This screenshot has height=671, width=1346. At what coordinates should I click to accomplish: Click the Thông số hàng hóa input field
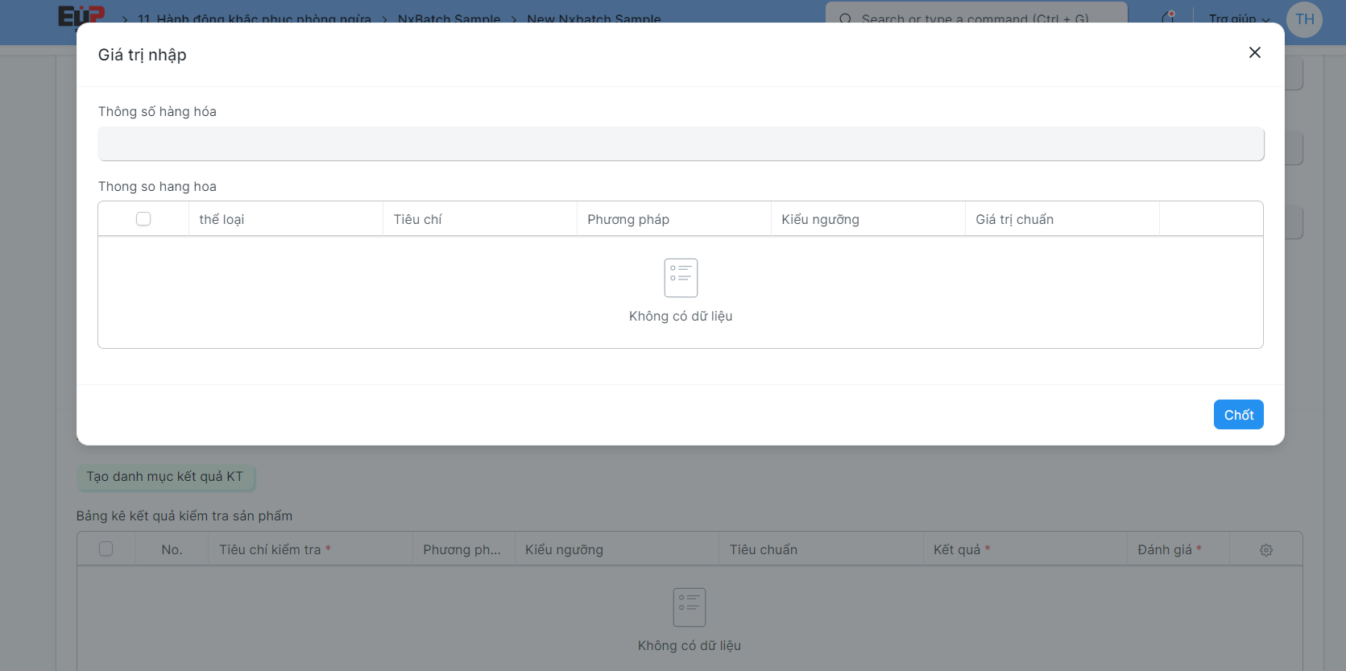[681, 144]
